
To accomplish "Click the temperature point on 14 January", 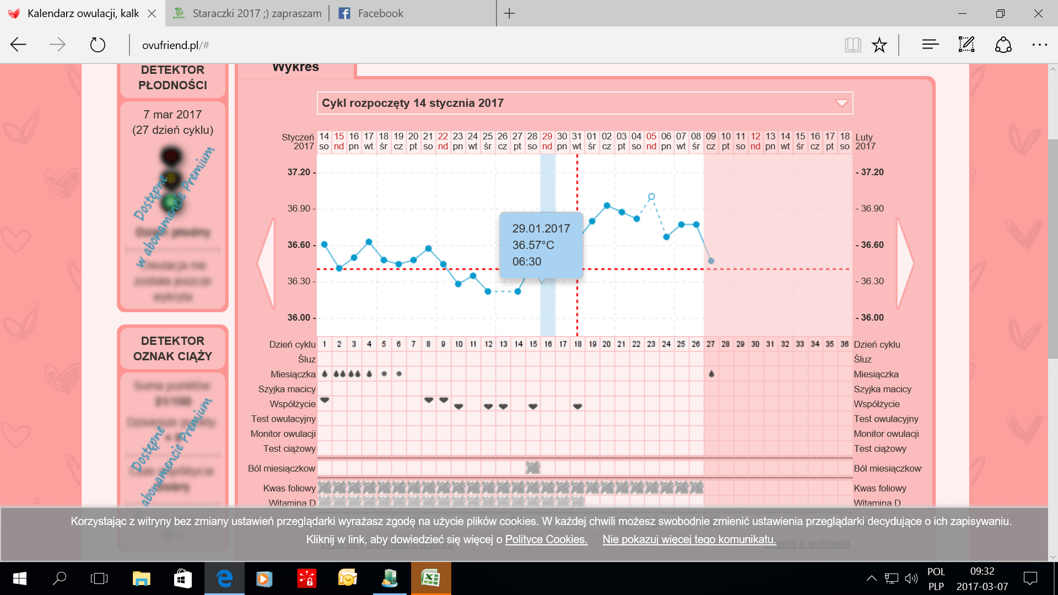I will click(x=324, y=244).
